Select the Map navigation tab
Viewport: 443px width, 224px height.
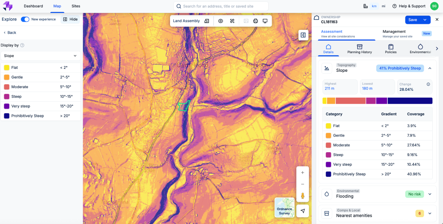tap(57, 6)
